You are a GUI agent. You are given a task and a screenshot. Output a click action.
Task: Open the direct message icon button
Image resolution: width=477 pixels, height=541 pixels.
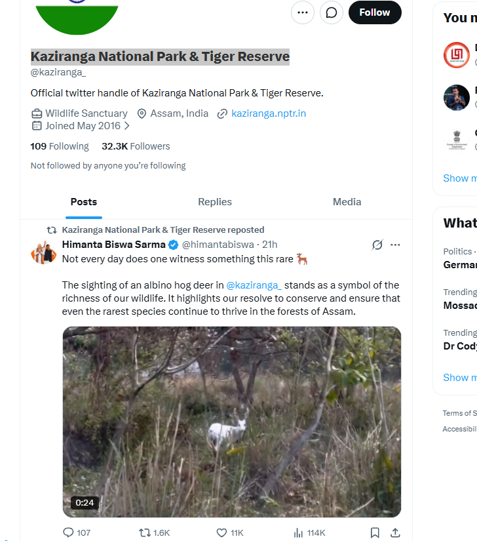(331, 12)
